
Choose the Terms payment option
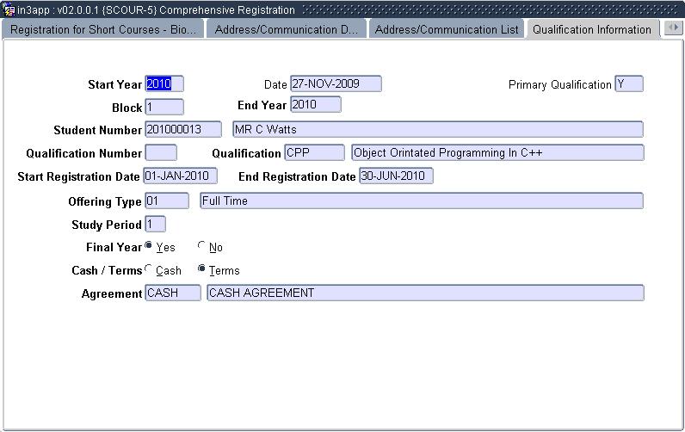point(202,269)
